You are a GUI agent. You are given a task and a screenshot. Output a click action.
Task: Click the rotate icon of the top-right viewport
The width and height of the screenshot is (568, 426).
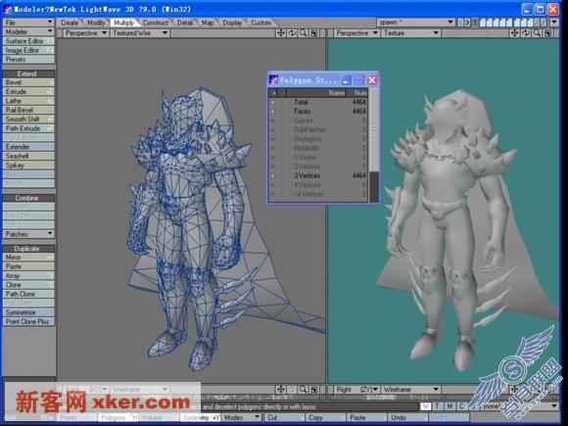click(526, 33)
